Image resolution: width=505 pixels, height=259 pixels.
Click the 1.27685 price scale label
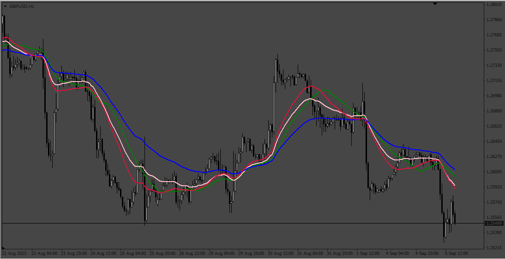494,35
